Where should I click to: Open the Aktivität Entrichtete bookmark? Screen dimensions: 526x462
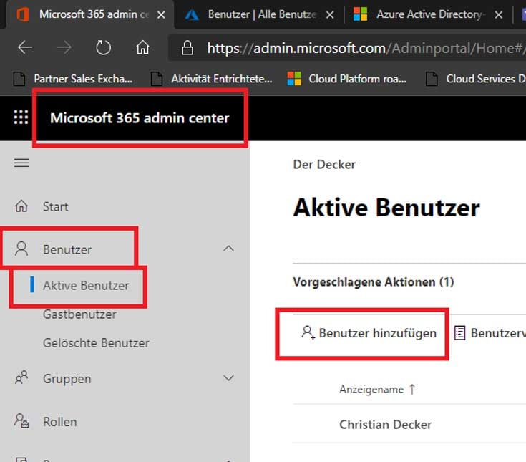pos(211,79)
